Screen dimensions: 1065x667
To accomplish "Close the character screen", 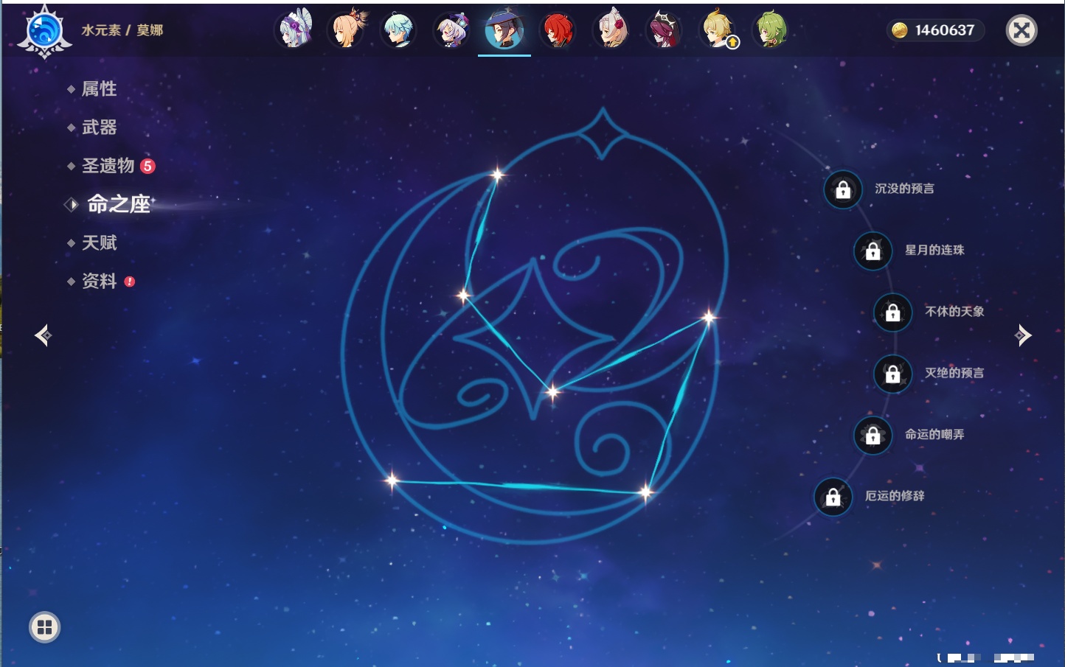I will (1021, 30).
